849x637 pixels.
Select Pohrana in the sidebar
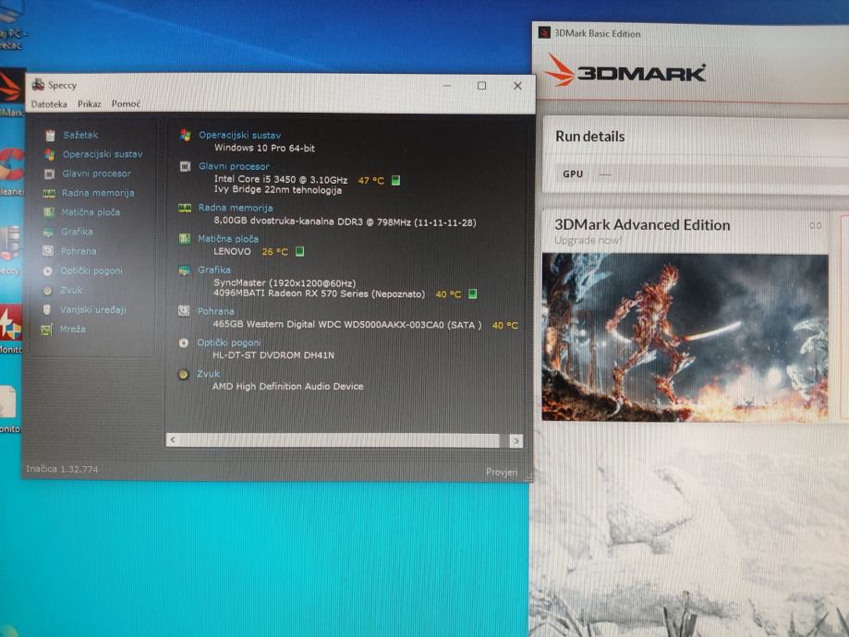pyautogui.click(x=78, y=251)
